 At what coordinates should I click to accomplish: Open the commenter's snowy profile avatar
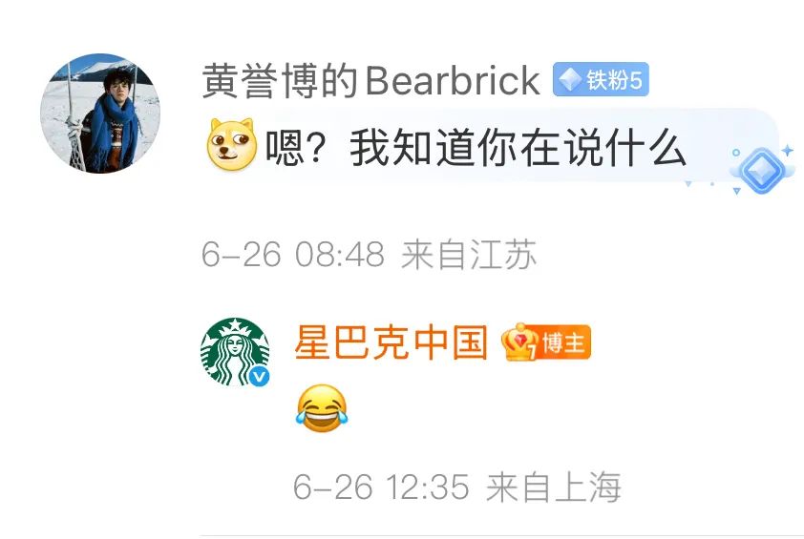pos(100,114)
